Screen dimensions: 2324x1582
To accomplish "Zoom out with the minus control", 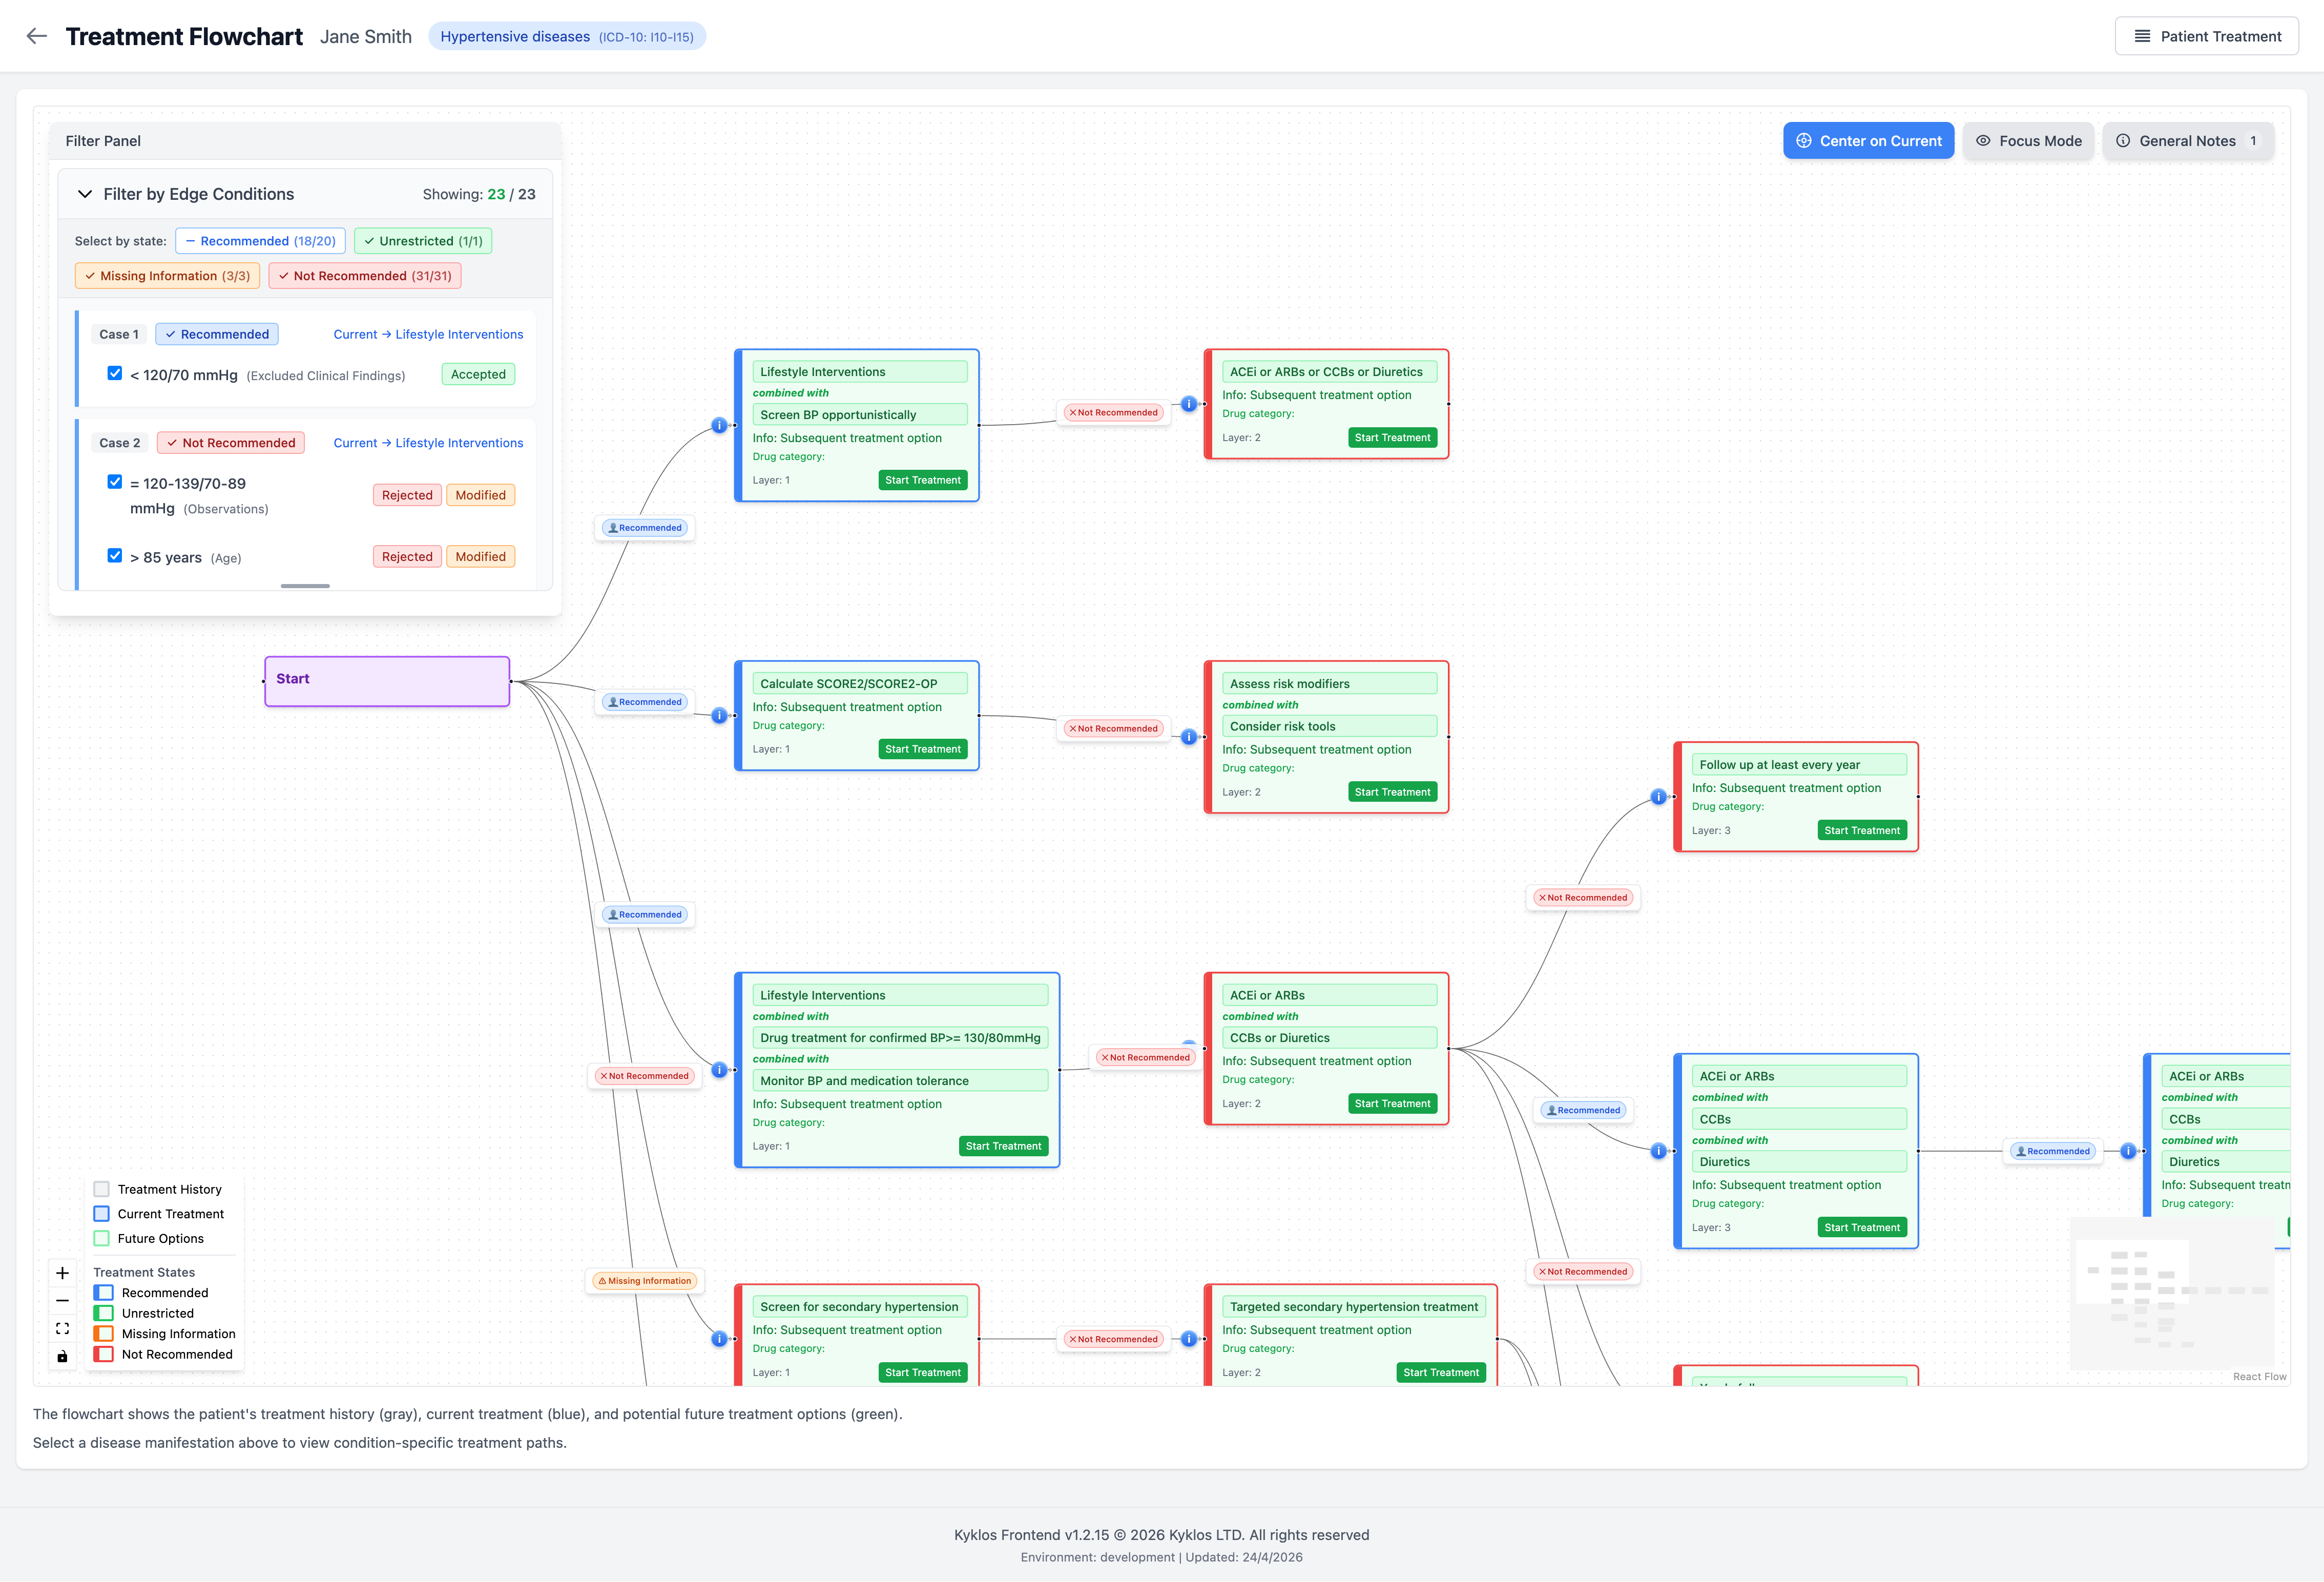I will [62, 1301].
